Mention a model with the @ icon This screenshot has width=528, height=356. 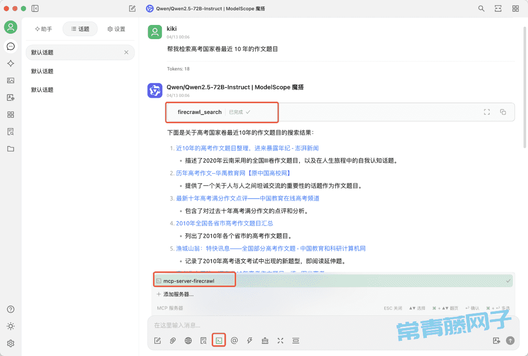coord(234,340)
